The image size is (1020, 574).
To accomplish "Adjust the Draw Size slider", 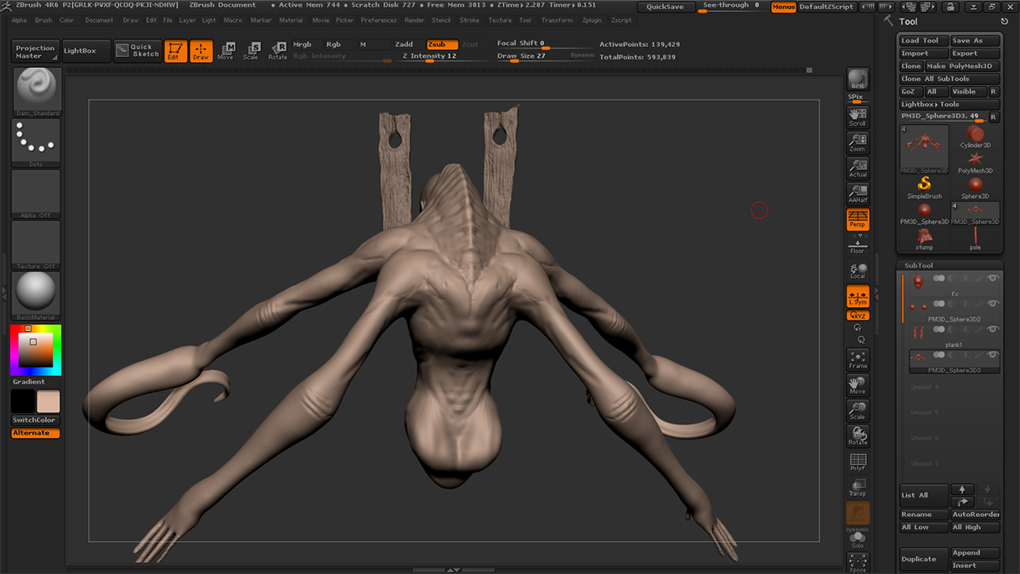I will coord(546,56).
